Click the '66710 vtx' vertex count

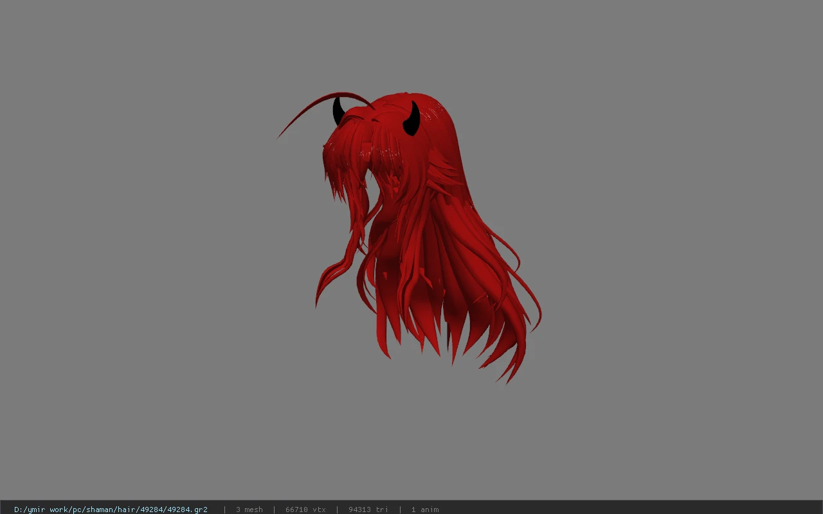(305, 510)
